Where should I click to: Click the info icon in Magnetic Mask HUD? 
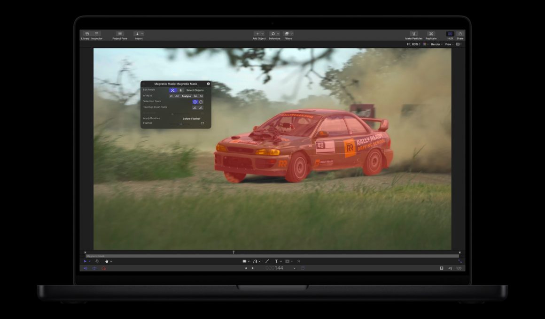click(x=208, y=84)
